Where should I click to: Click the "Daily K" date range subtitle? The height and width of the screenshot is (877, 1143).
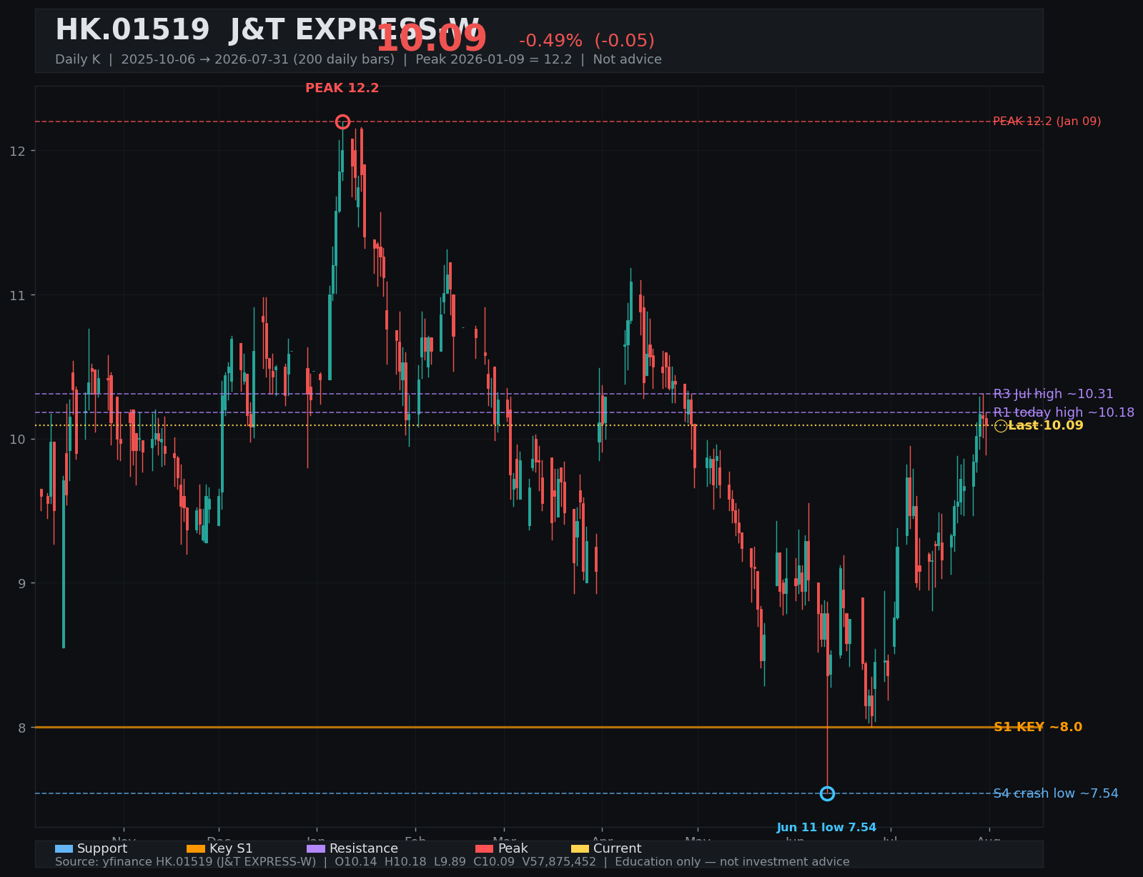coord(358,60)
